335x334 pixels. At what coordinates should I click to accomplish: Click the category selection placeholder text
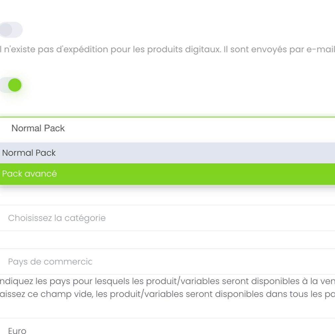(57, 218)
